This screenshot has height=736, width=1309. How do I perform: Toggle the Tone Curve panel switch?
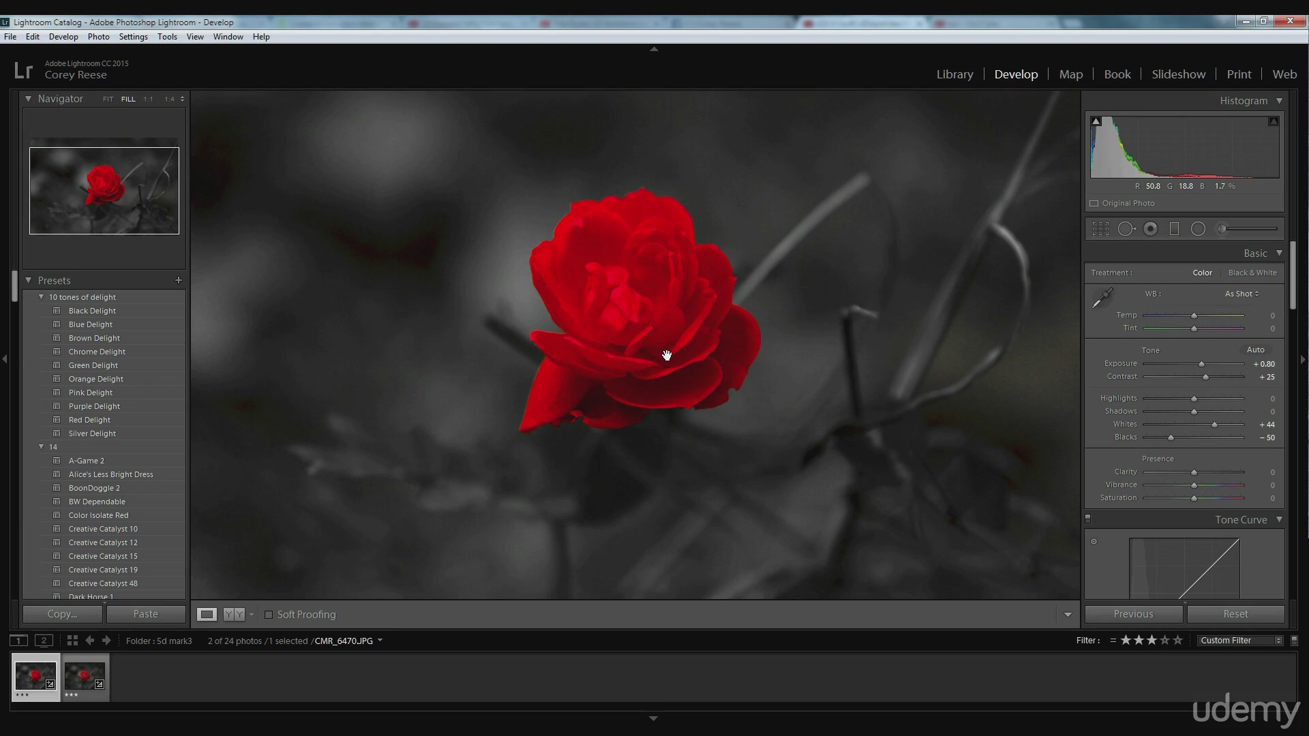(x=1088, y=519)
